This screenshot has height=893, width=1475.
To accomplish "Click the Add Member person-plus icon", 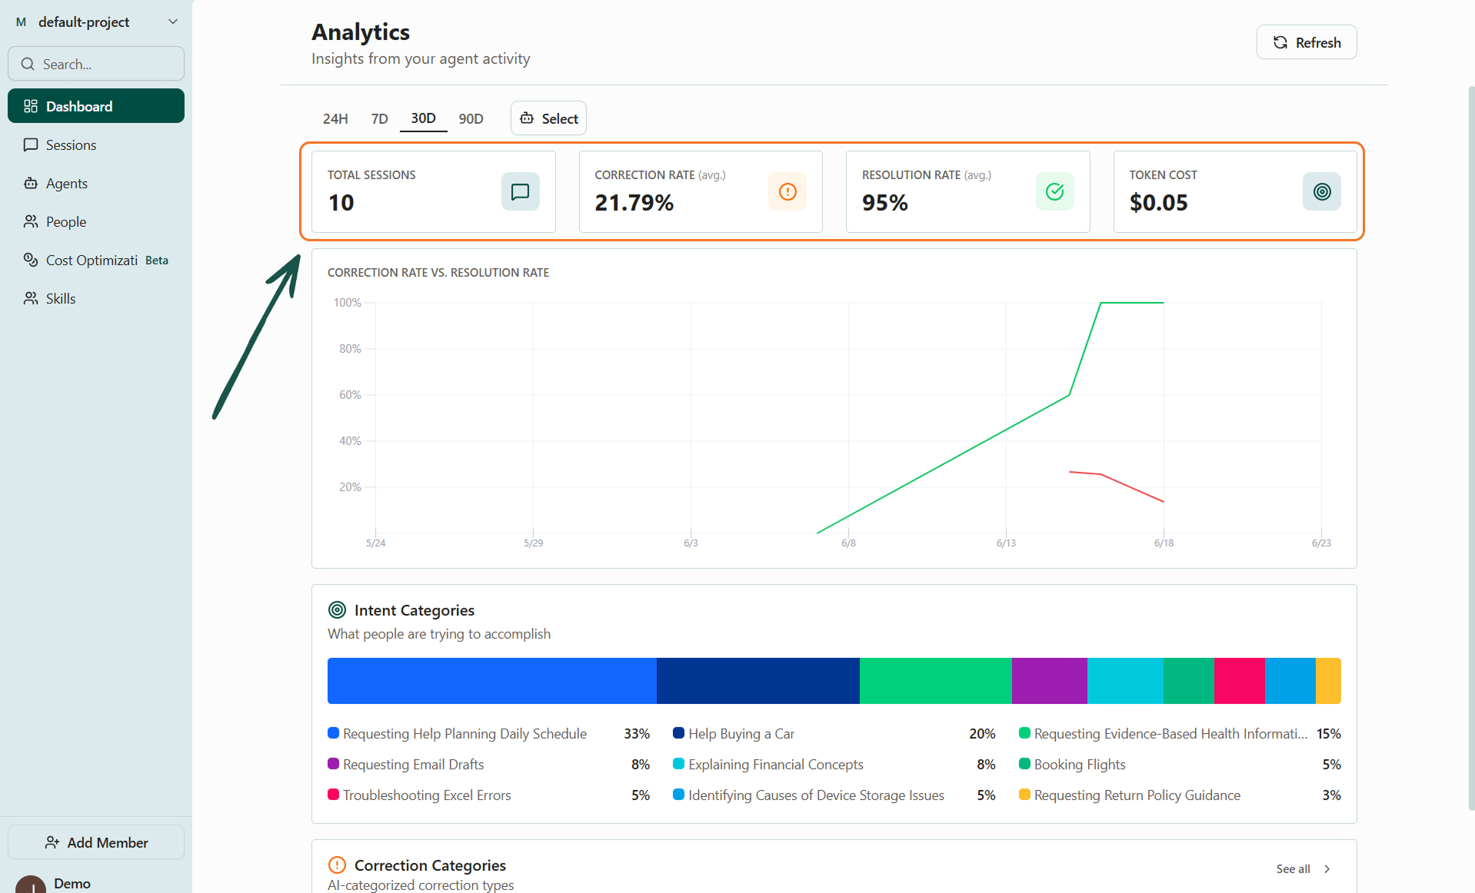I will coord(52,842).
